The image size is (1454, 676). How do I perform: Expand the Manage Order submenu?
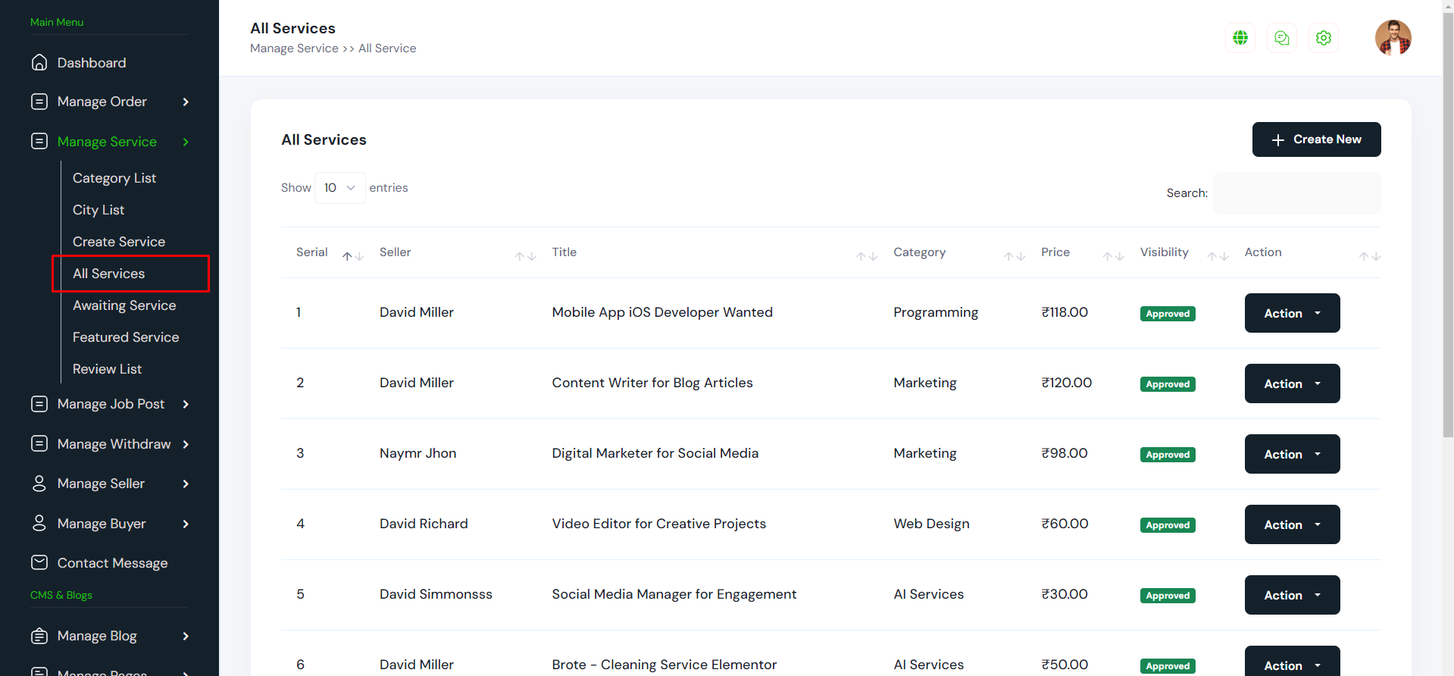click(186, 102)
